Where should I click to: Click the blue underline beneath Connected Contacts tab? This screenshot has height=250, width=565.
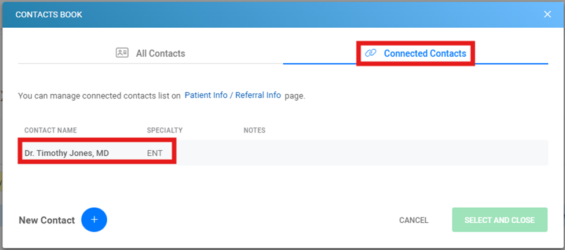click(x=415, y=64)
